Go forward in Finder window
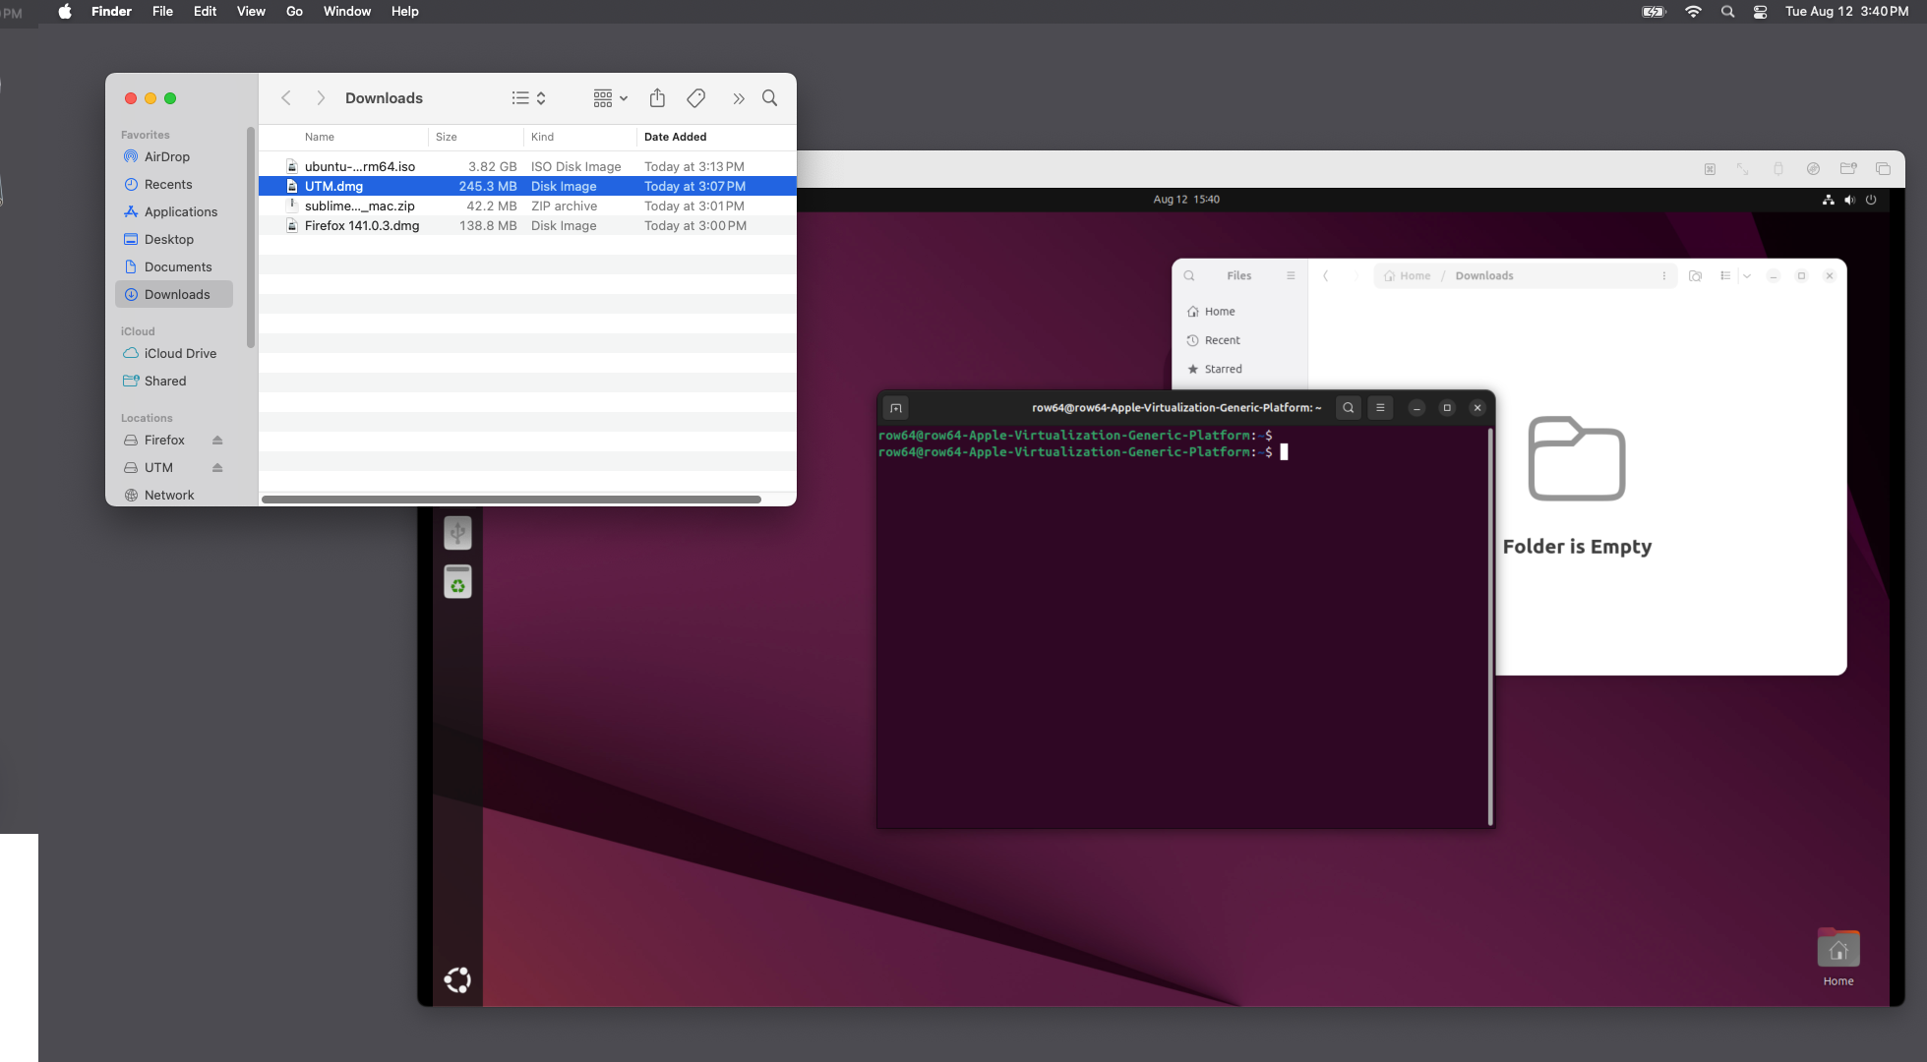This screenshot has width=1927, height=1062. [321, 97]
